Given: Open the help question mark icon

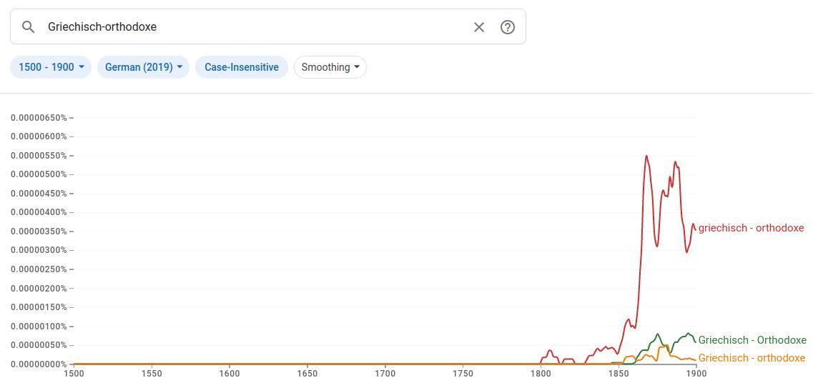Looking at the screenshot, I should (x=508, y=27).
